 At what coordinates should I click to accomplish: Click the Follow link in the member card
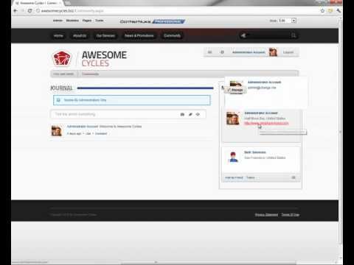(x=251, y=177)
